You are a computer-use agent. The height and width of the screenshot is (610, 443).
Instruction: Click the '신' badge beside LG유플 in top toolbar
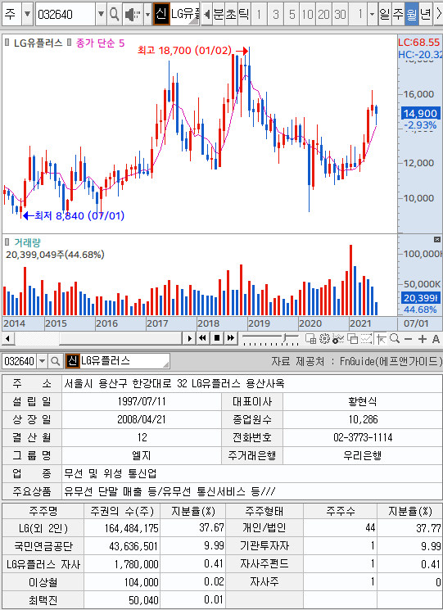click(x=161, y=14)
